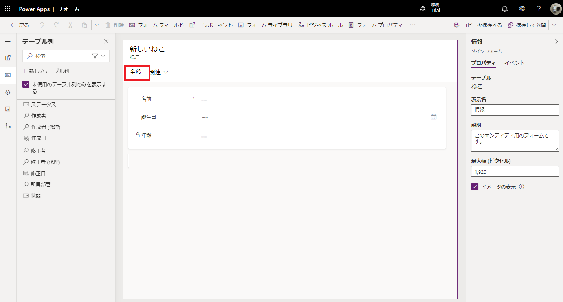Expand the save and publish options chevron

(x=554, y=25)
